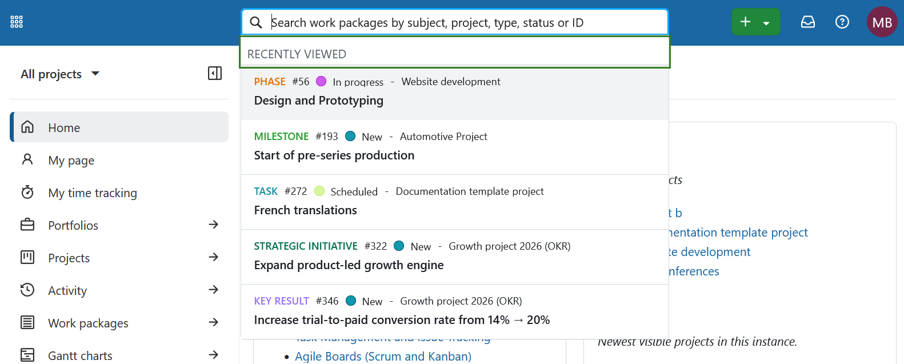Click the KEY RESULT type label

[x=281, y=301]
